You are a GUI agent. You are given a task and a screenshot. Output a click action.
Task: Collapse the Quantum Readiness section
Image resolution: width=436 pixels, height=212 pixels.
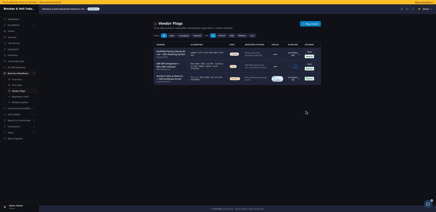(19, 73)
